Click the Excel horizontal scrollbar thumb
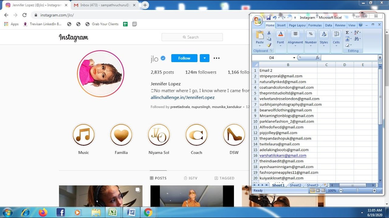Image resolution: width=389 pixels, height=218 pixels. pos(352,185)
